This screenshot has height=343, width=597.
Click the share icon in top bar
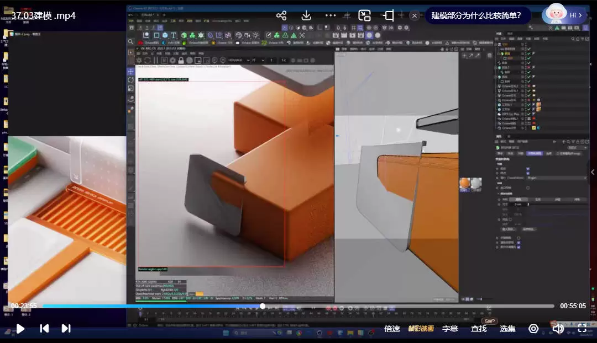(281, 15)
